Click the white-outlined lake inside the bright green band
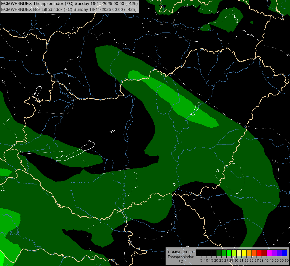The height and width of the screenshot is (266, 290). (x=196, y=109)
